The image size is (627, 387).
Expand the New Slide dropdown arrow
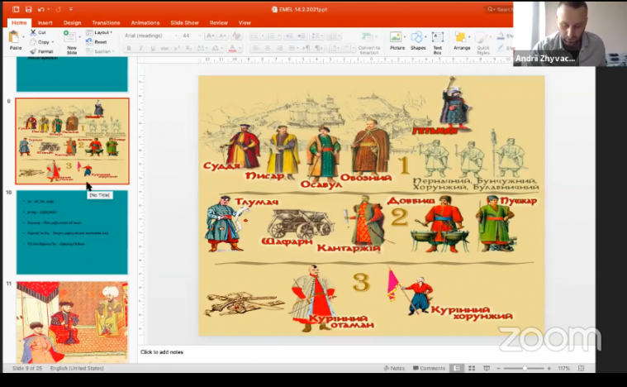pos(80,37)
